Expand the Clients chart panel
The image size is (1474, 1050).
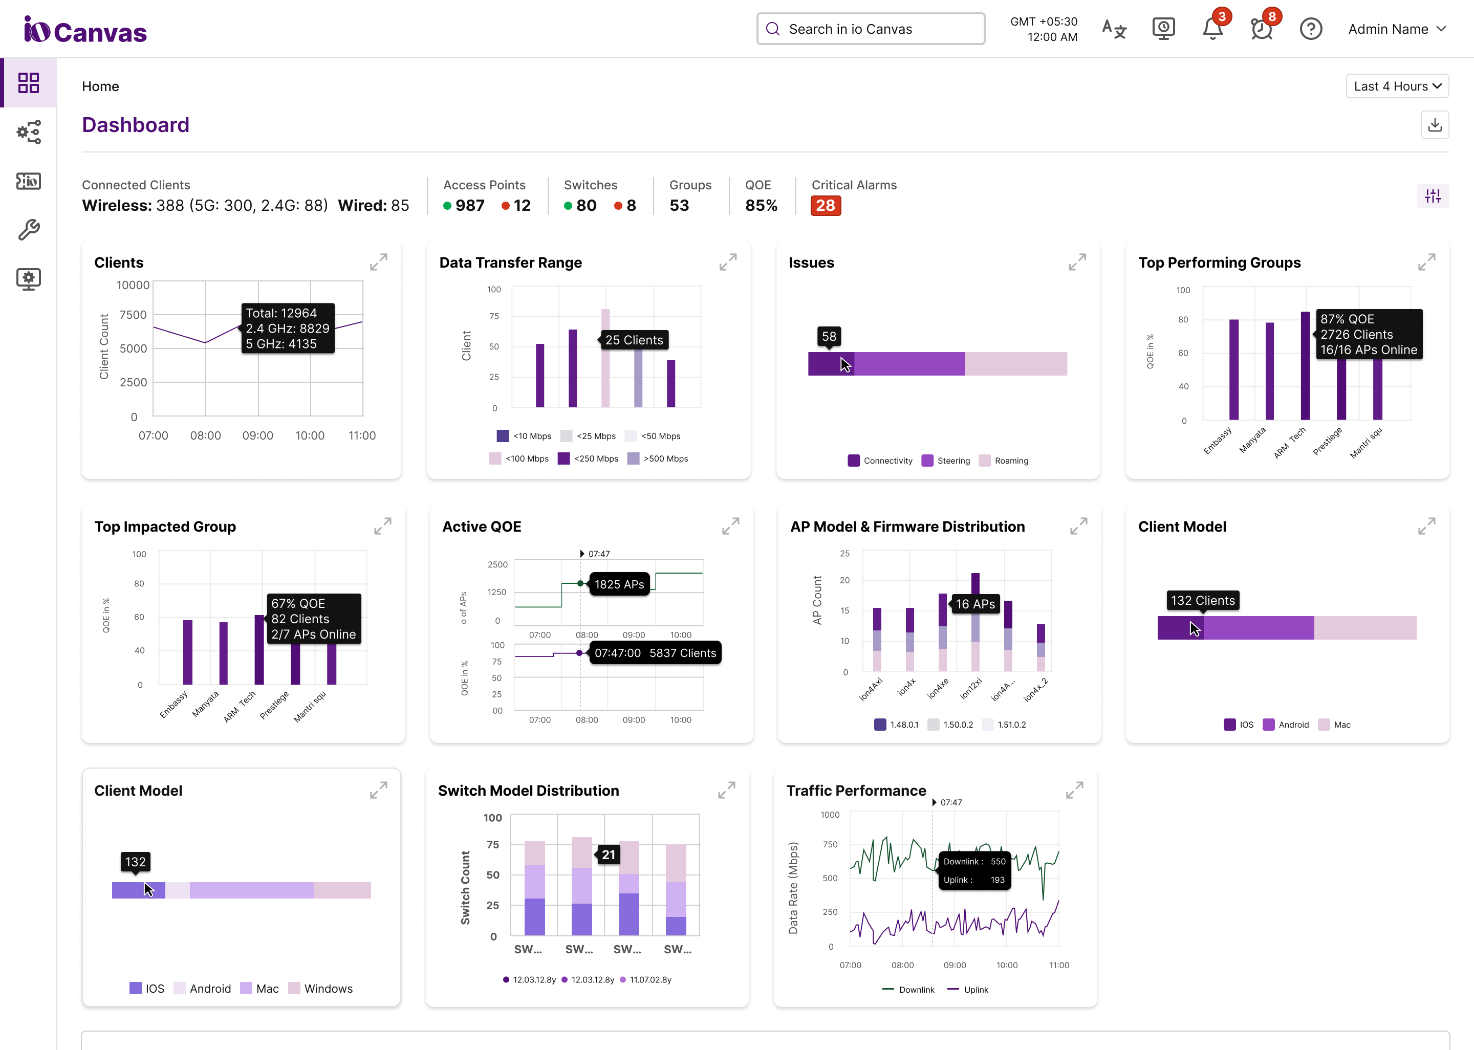point(379,262)
